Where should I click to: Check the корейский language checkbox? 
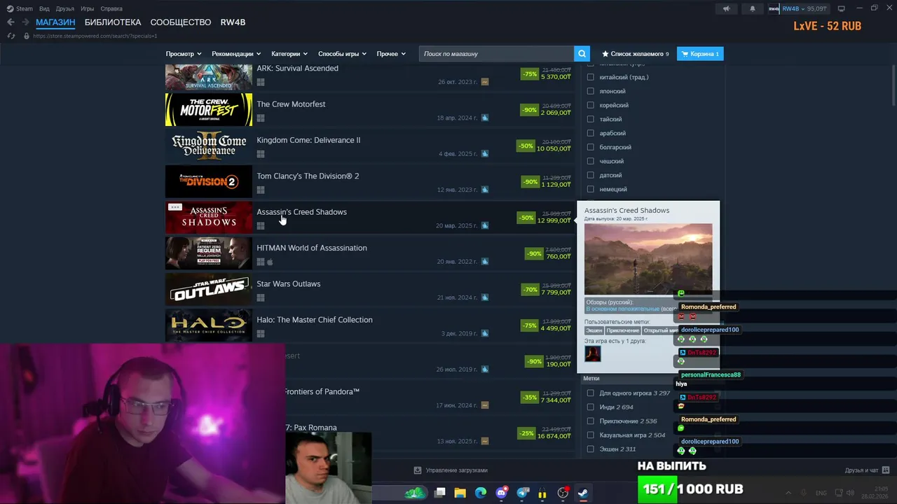click(x=591, y=105)
